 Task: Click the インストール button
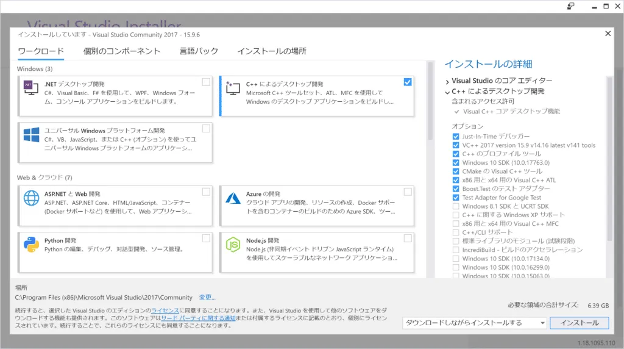point(580,323)
